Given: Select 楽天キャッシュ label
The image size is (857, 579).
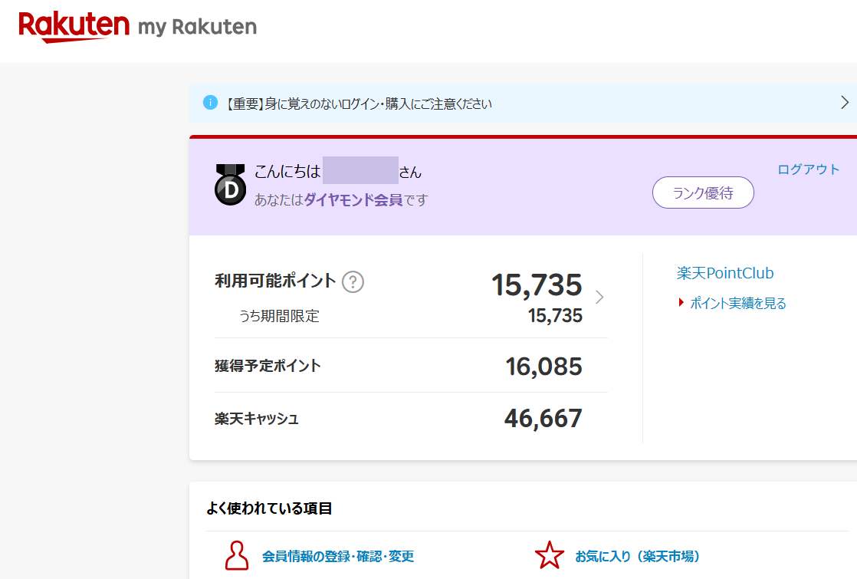Looking at the screenshot, I should coord(256,419).
